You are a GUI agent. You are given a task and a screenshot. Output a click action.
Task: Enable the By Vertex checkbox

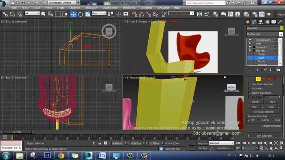coord(249,88)
